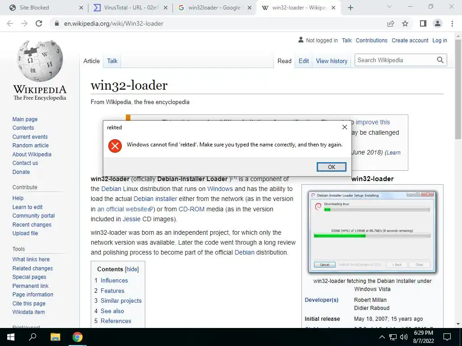
Task: Click the Create account link
Action: (410, 40)
